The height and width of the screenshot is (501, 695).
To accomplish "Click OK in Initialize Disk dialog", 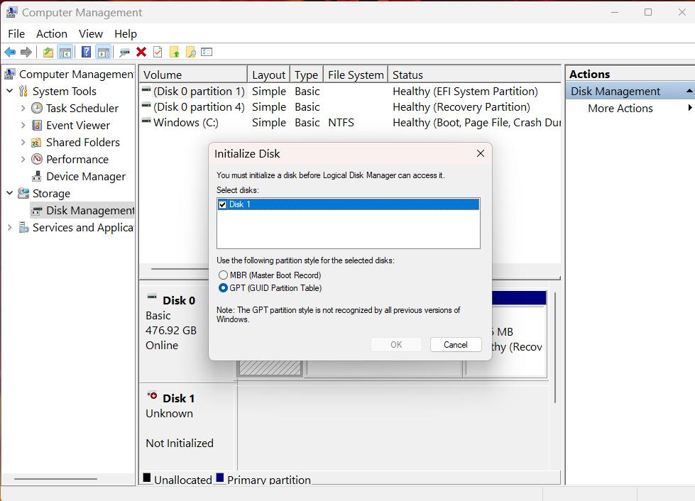I will click(x=396, y=345).
